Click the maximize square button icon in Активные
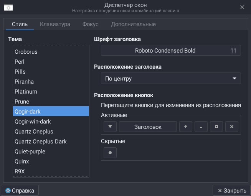The width and height of the screenshot is (251, 196). (x=216, y=127)
